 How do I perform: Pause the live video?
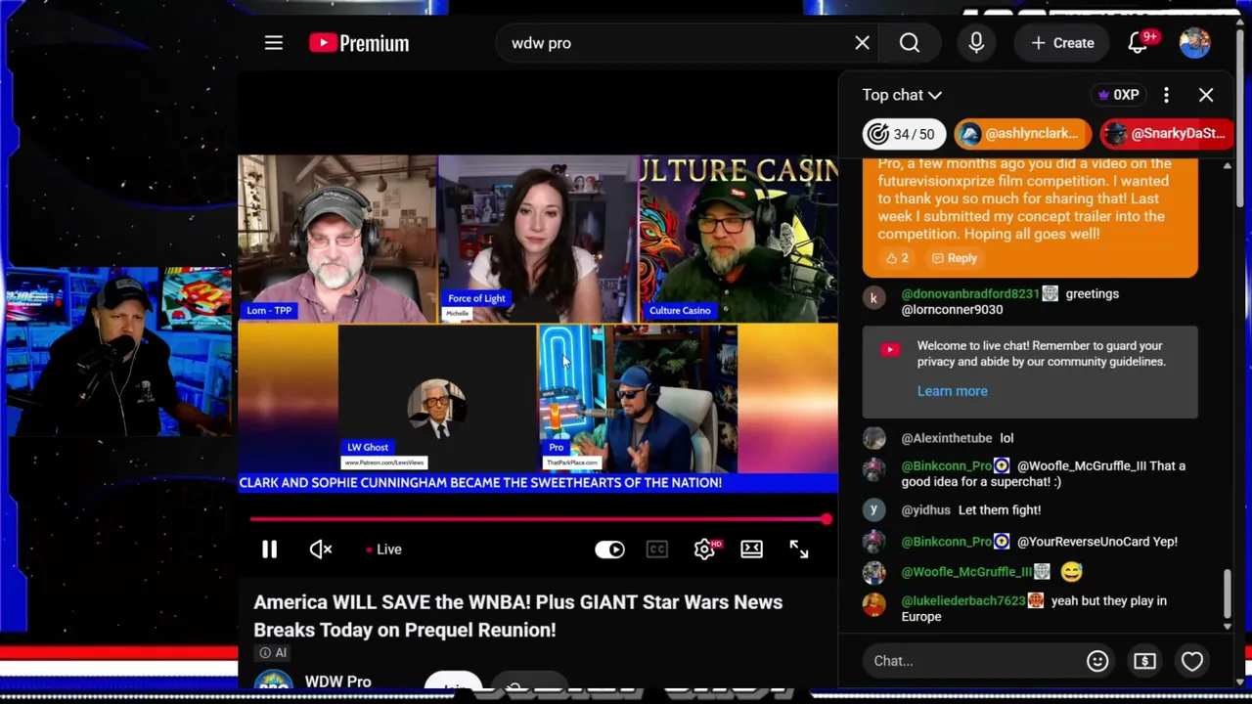[269, 550]
